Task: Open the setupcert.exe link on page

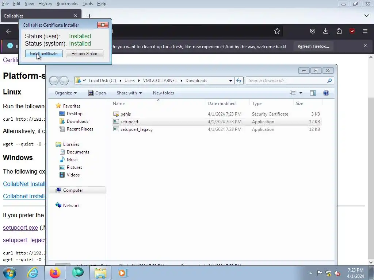Action: coord(20,227)
